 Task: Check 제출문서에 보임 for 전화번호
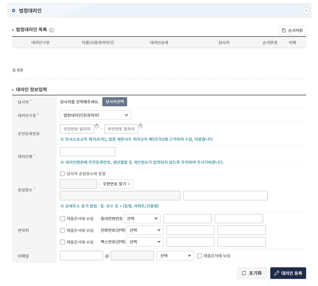[62, 230]
